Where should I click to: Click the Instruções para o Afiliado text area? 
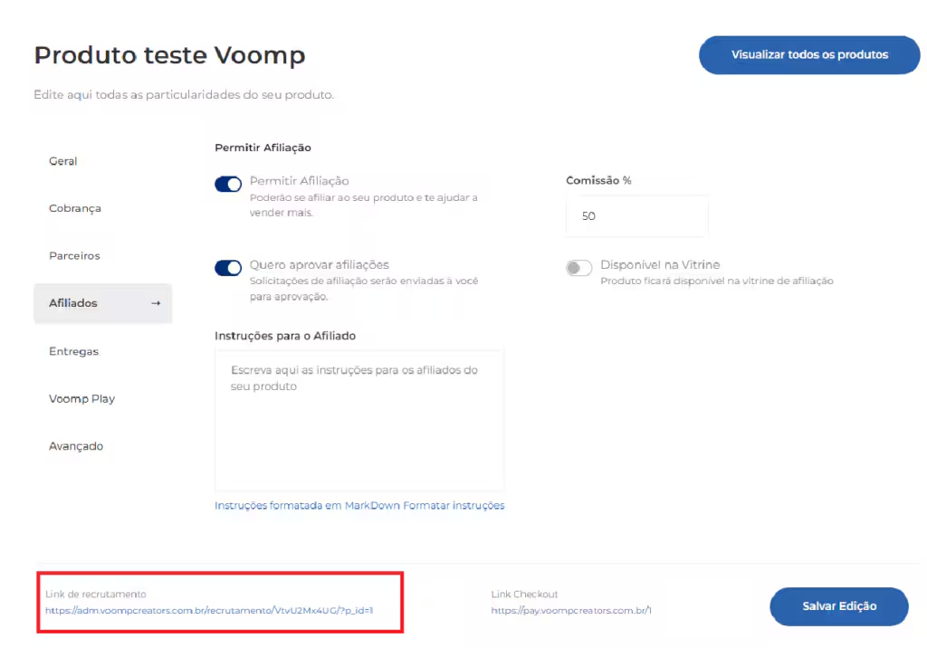[x=359, y=420]
